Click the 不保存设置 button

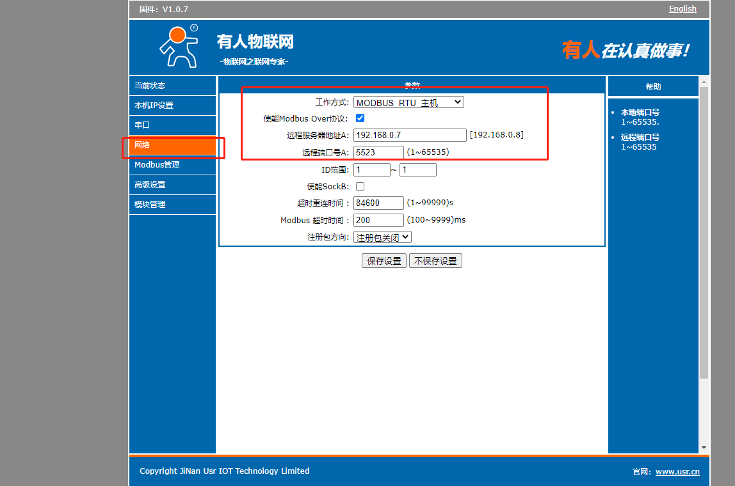[435, 261]
